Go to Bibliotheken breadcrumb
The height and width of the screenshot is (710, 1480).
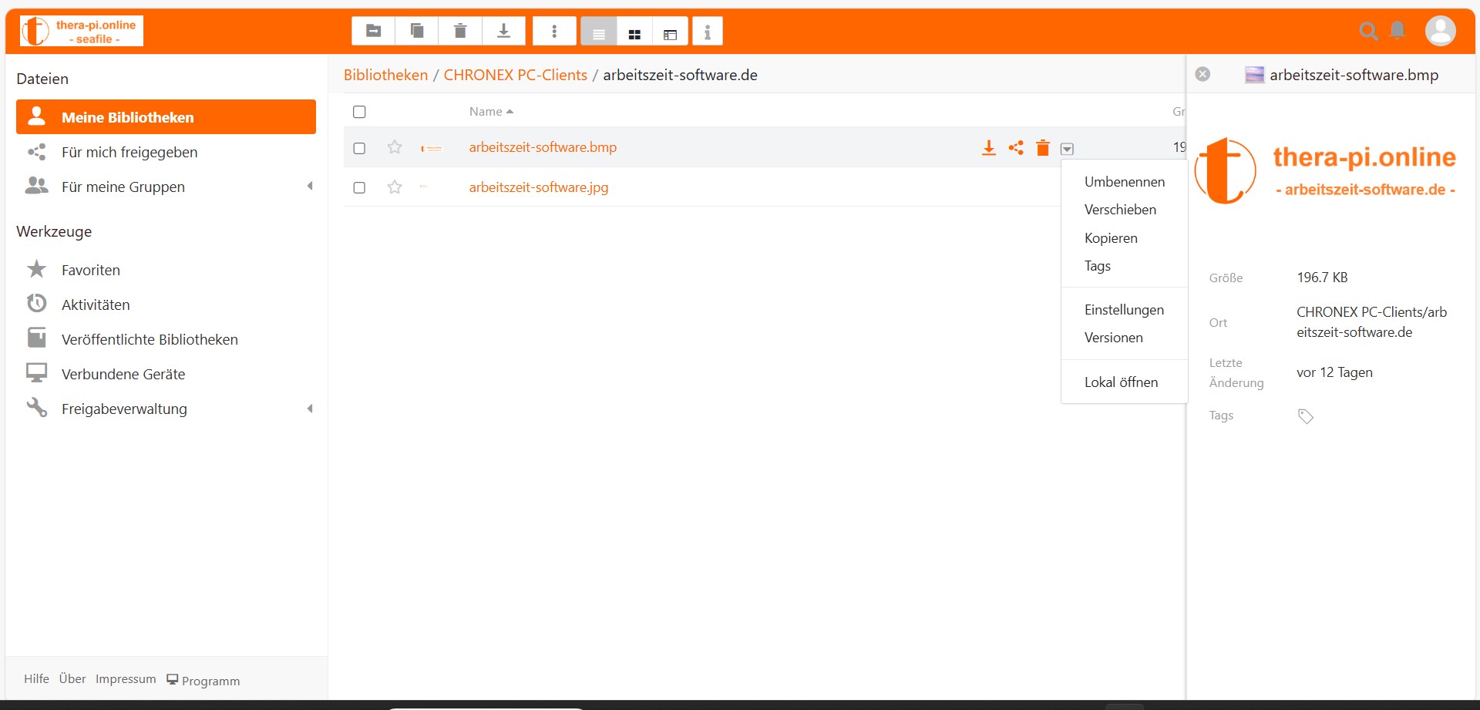click(x=385, y=75)
